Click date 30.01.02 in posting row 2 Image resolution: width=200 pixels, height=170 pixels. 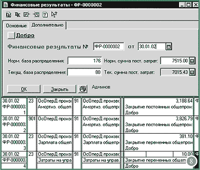11,119
